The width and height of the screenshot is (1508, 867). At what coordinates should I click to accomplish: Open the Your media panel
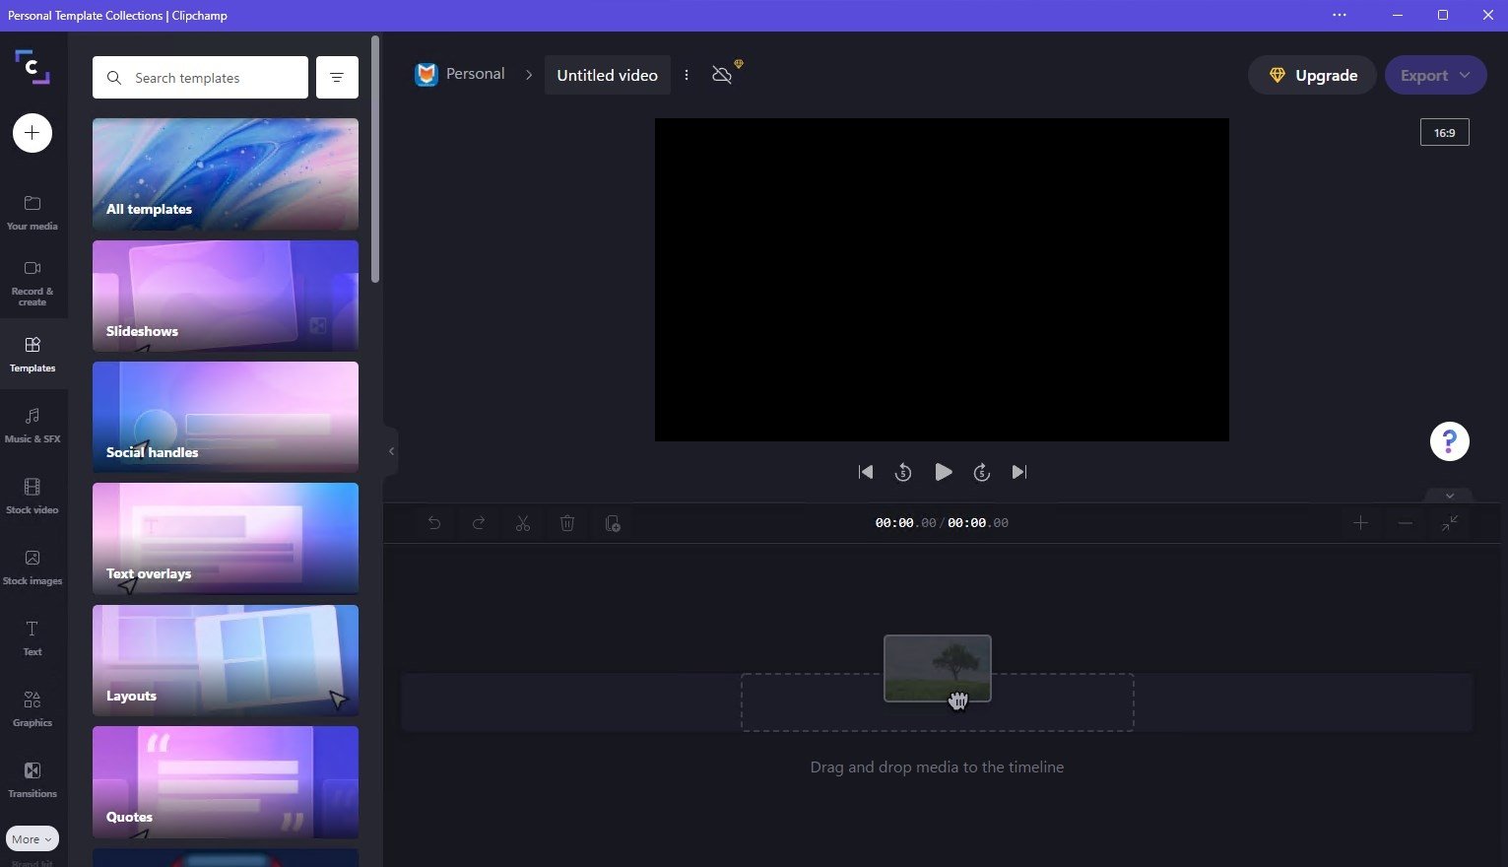tap(33, 212)
